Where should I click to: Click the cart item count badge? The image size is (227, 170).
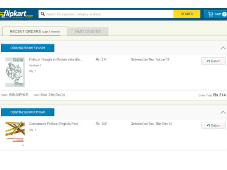pos(224,14)
